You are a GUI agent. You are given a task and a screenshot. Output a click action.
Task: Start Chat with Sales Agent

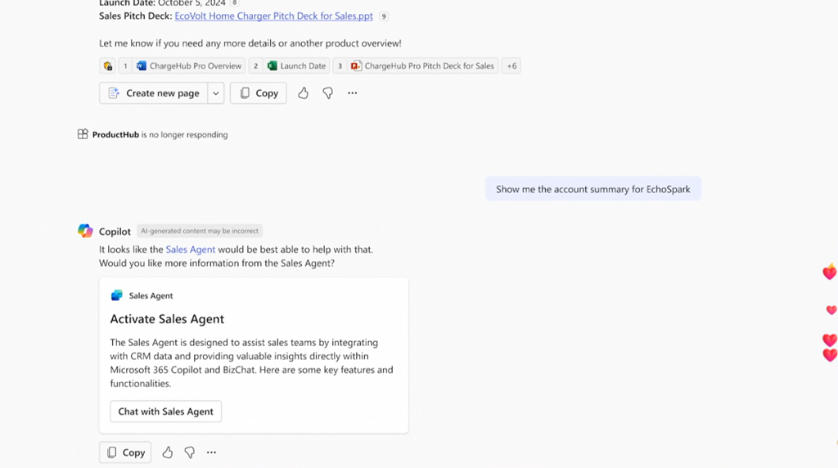pos(165,412)
